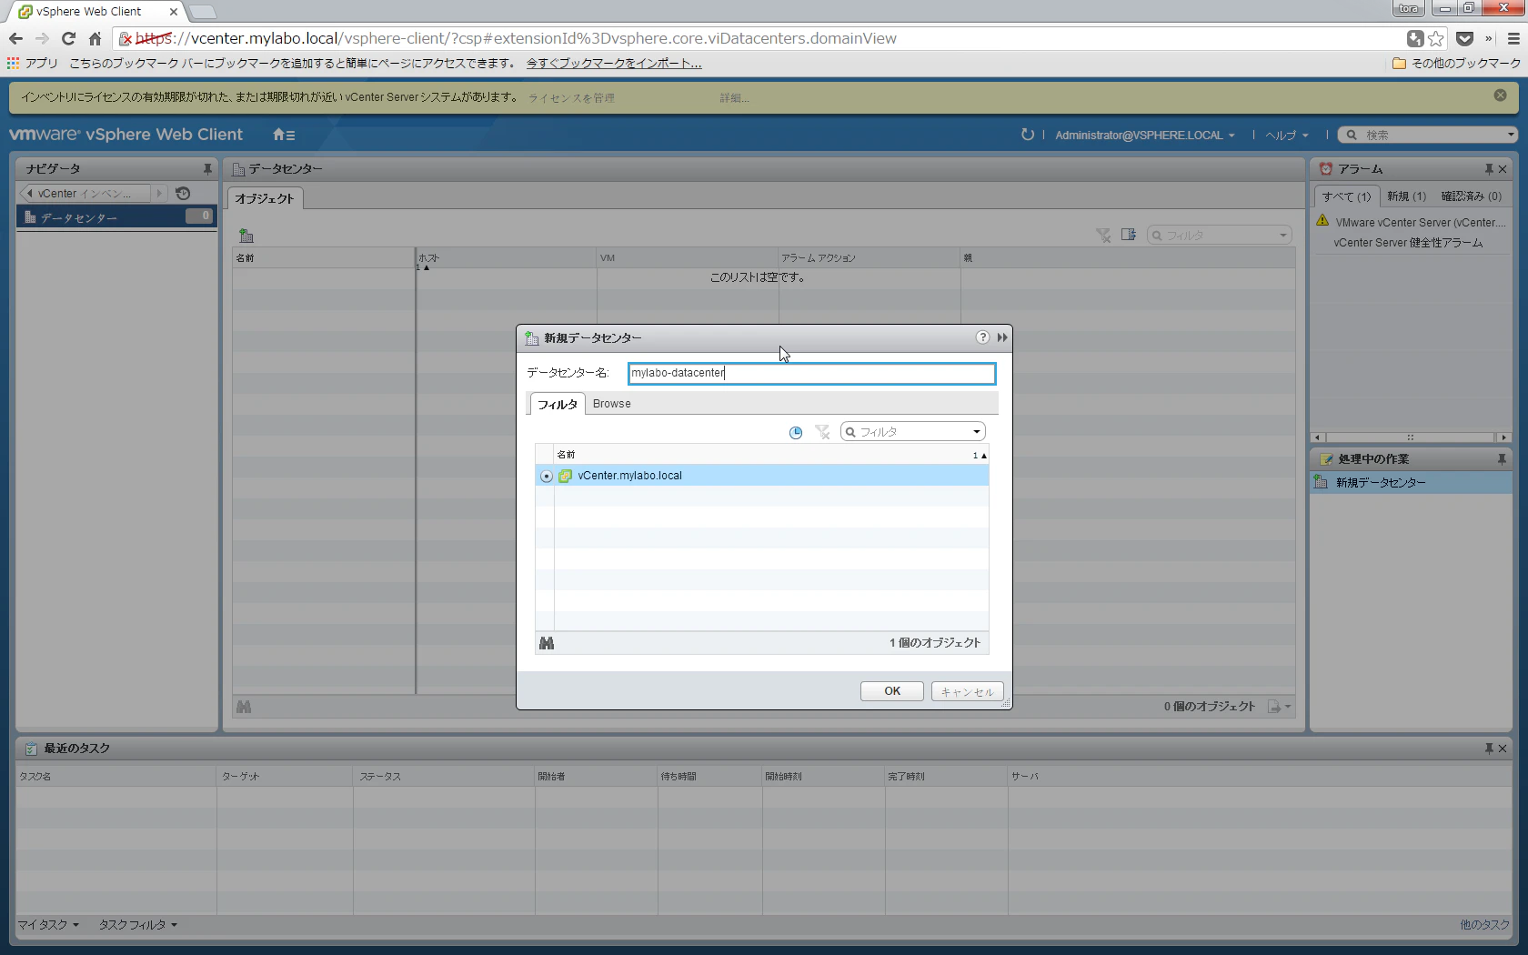Clear the filter in the dialog toolbar

click(822, 432)
